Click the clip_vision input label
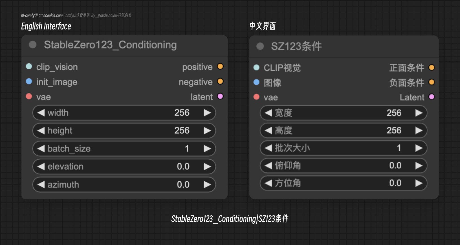The image size is (460, 245). click(x=57, y=67)
